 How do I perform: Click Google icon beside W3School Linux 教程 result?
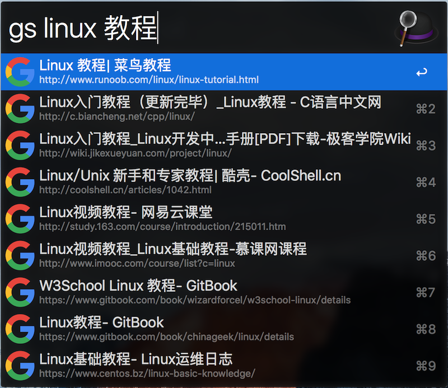pos(19,292)
